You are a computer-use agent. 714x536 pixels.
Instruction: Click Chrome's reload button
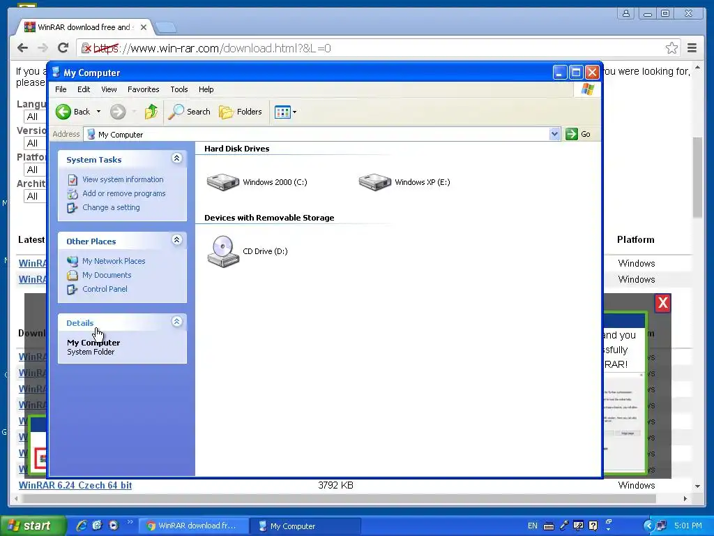tap(63, 48)
